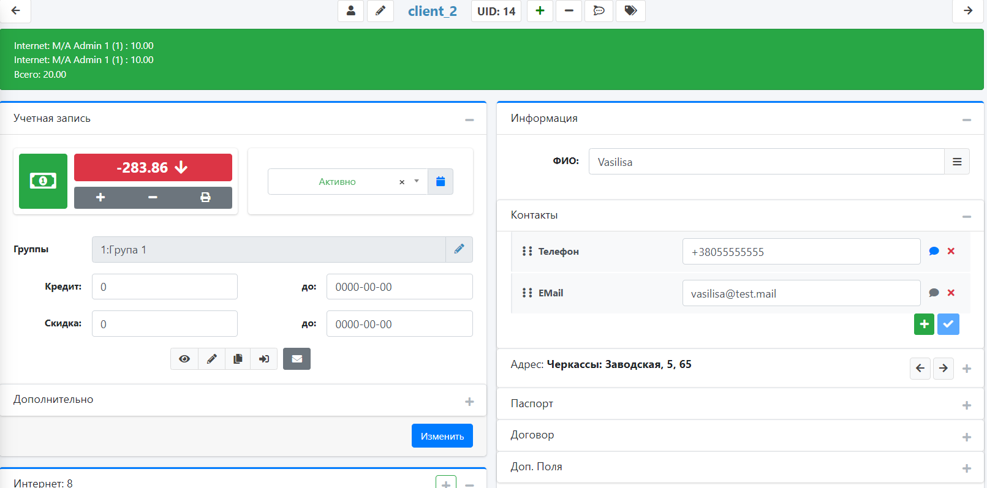Expand the Дополнительно section

tap(469, 402)
